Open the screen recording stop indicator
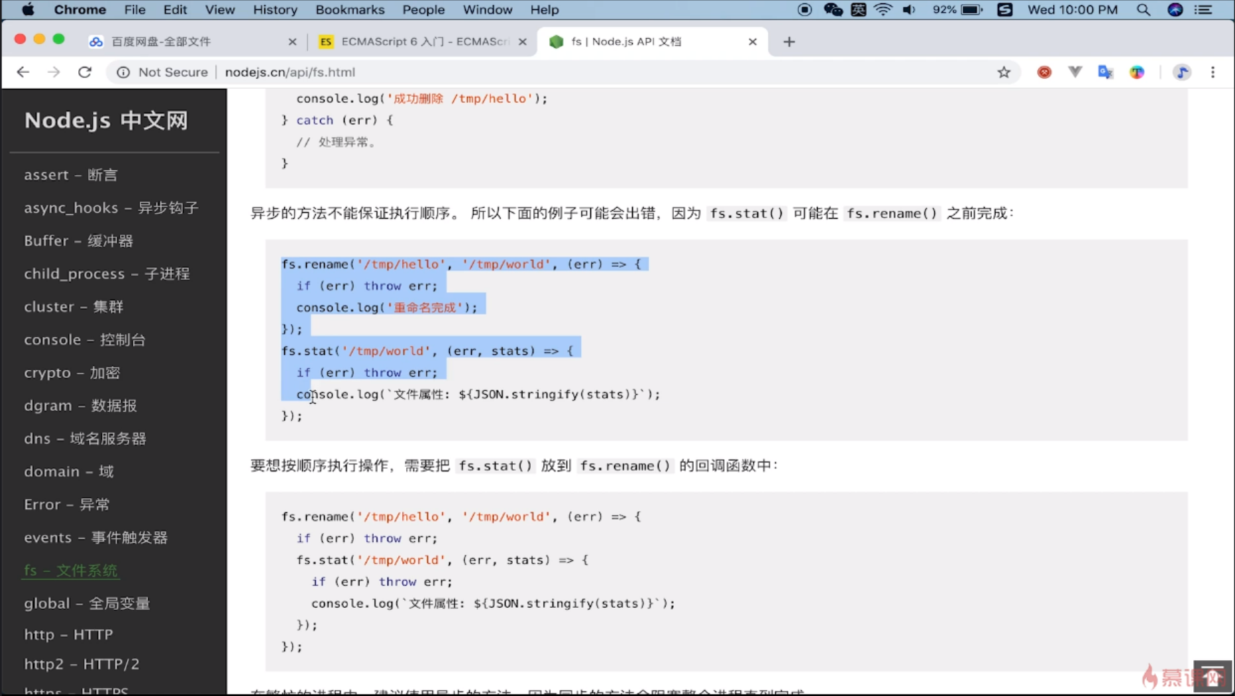This screenshot has width=1235, height=696. (804, 9)
